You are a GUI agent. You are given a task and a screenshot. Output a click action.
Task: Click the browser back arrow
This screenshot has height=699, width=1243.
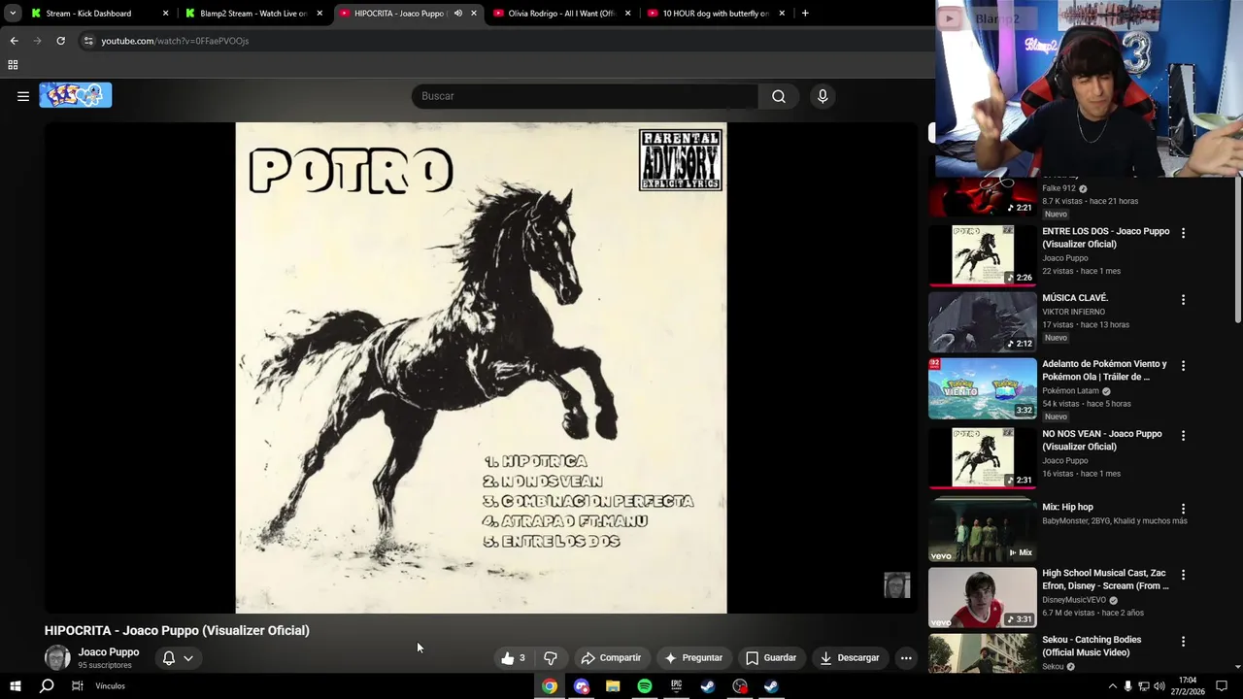pyautogui.click(x=14, y=41)
